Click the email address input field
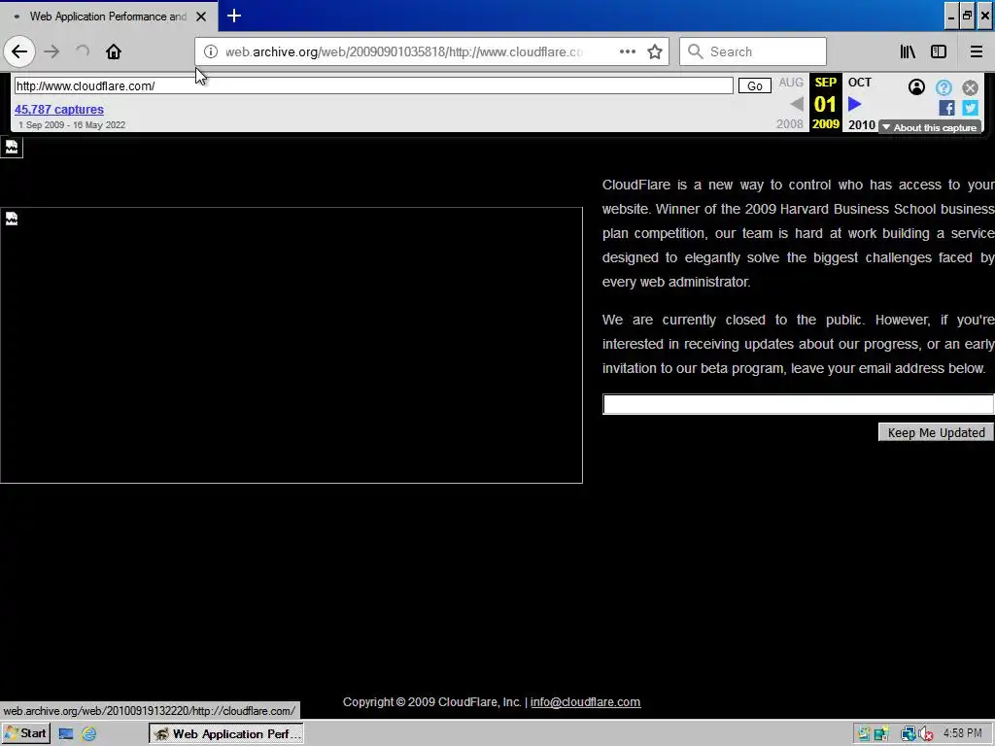Viewport: 995px width, 746px height. click(798, 404)
